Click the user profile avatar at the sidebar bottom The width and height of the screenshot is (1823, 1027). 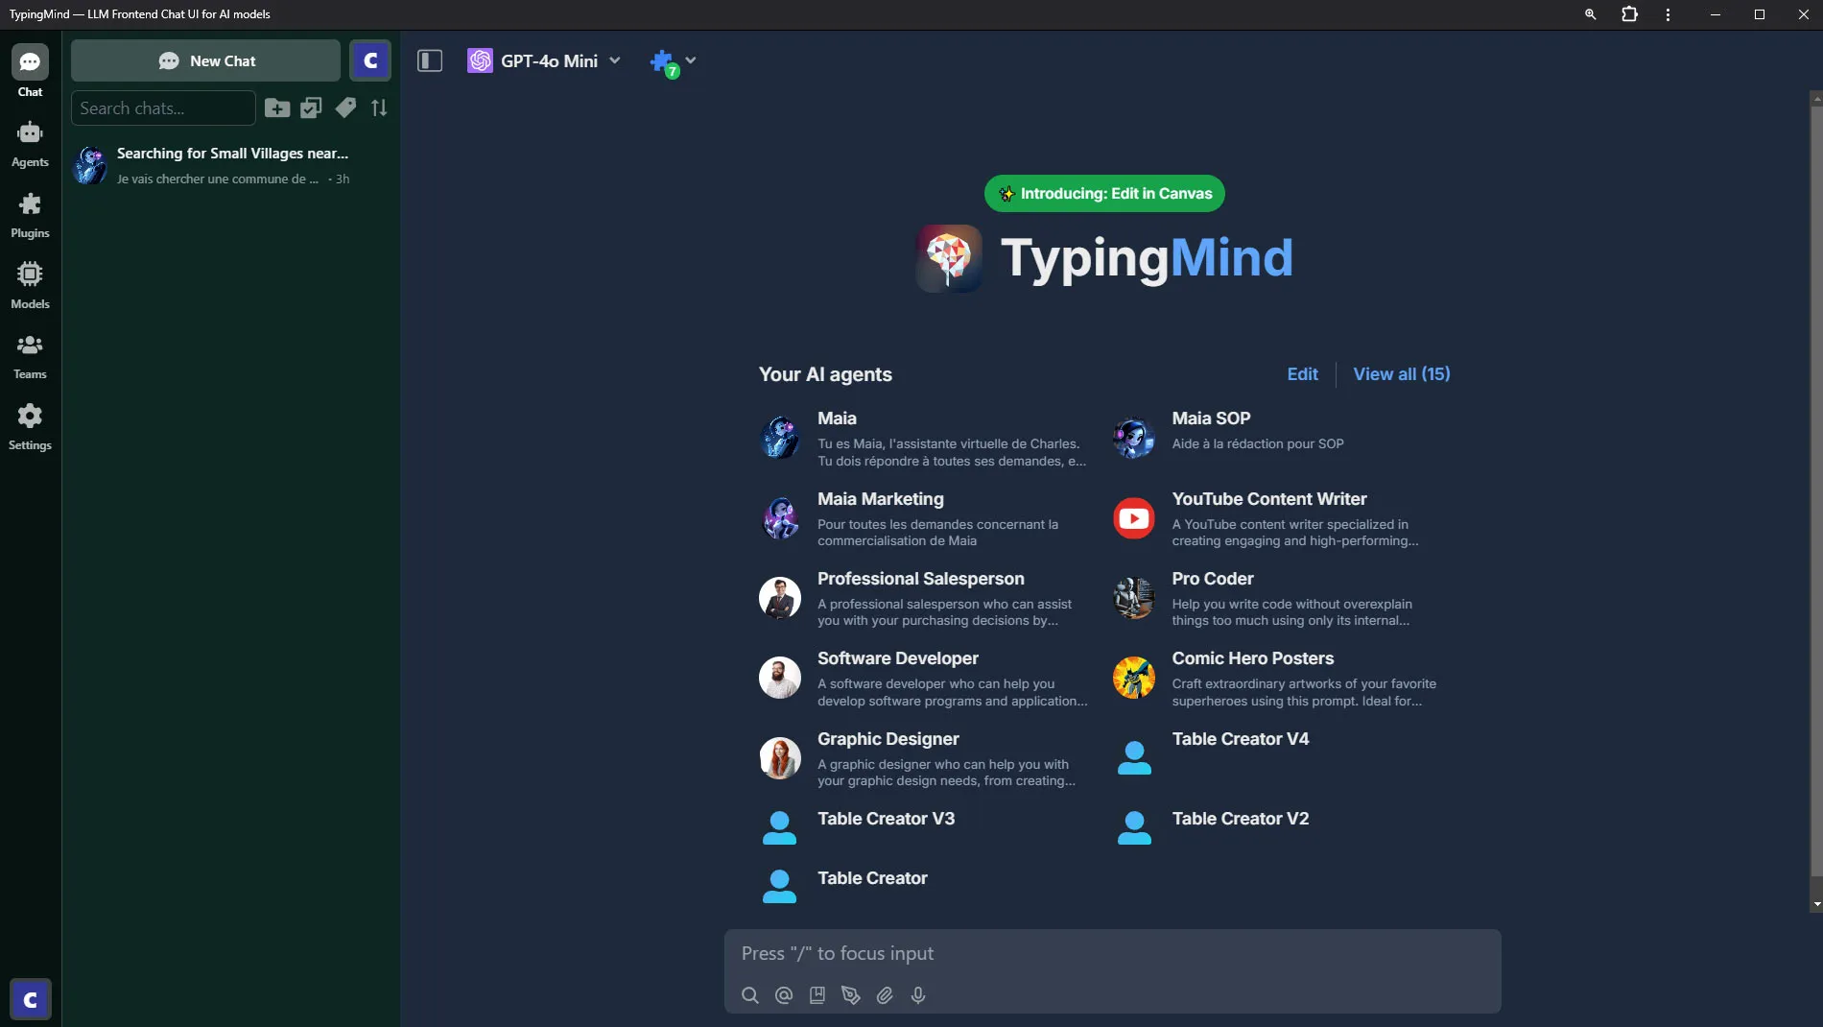(x=30, y=999)
